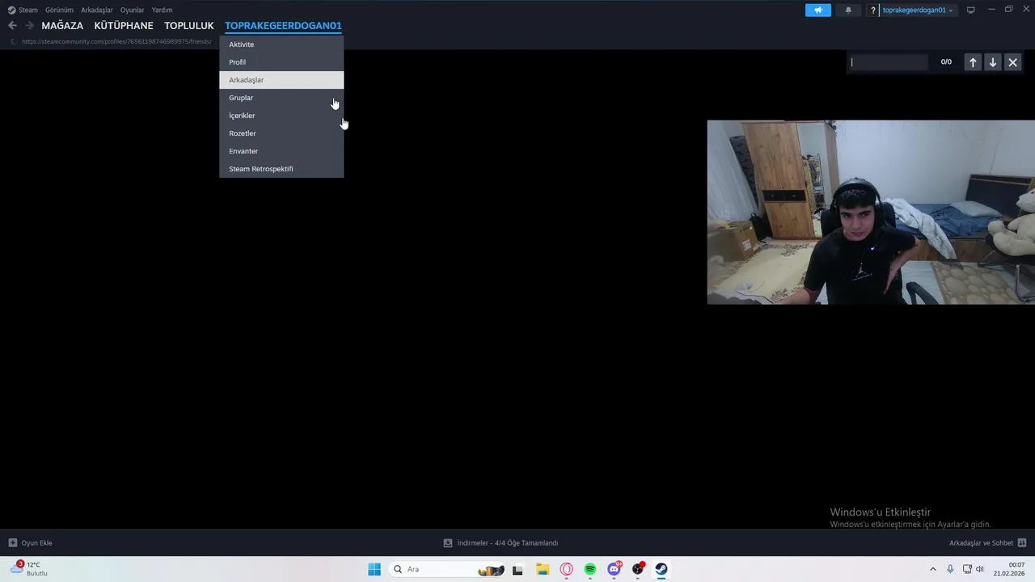1035x582 pixels.
Task: Open Opera browser from taskbar
Action: tap(566, 569)
